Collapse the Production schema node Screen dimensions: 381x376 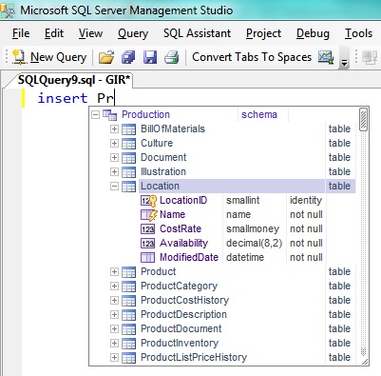point(95,114)
